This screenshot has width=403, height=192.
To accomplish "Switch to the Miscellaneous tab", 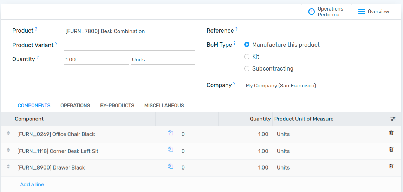I will (x=164, y=106).
